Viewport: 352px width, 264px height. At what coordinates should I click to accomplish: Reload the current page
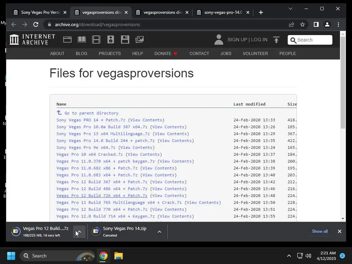click(36, 24)
